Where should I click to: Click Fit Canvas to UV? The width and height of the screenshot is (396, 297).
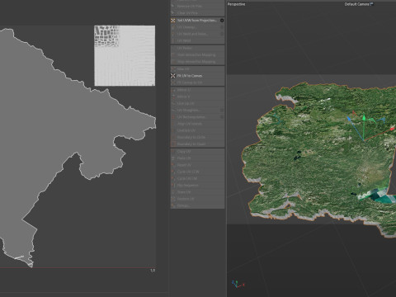197,82
